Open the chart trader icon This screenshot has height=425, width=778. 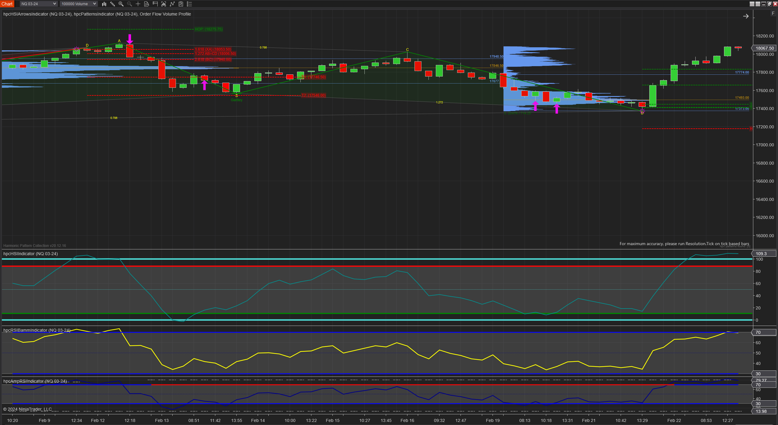(155, 4)
